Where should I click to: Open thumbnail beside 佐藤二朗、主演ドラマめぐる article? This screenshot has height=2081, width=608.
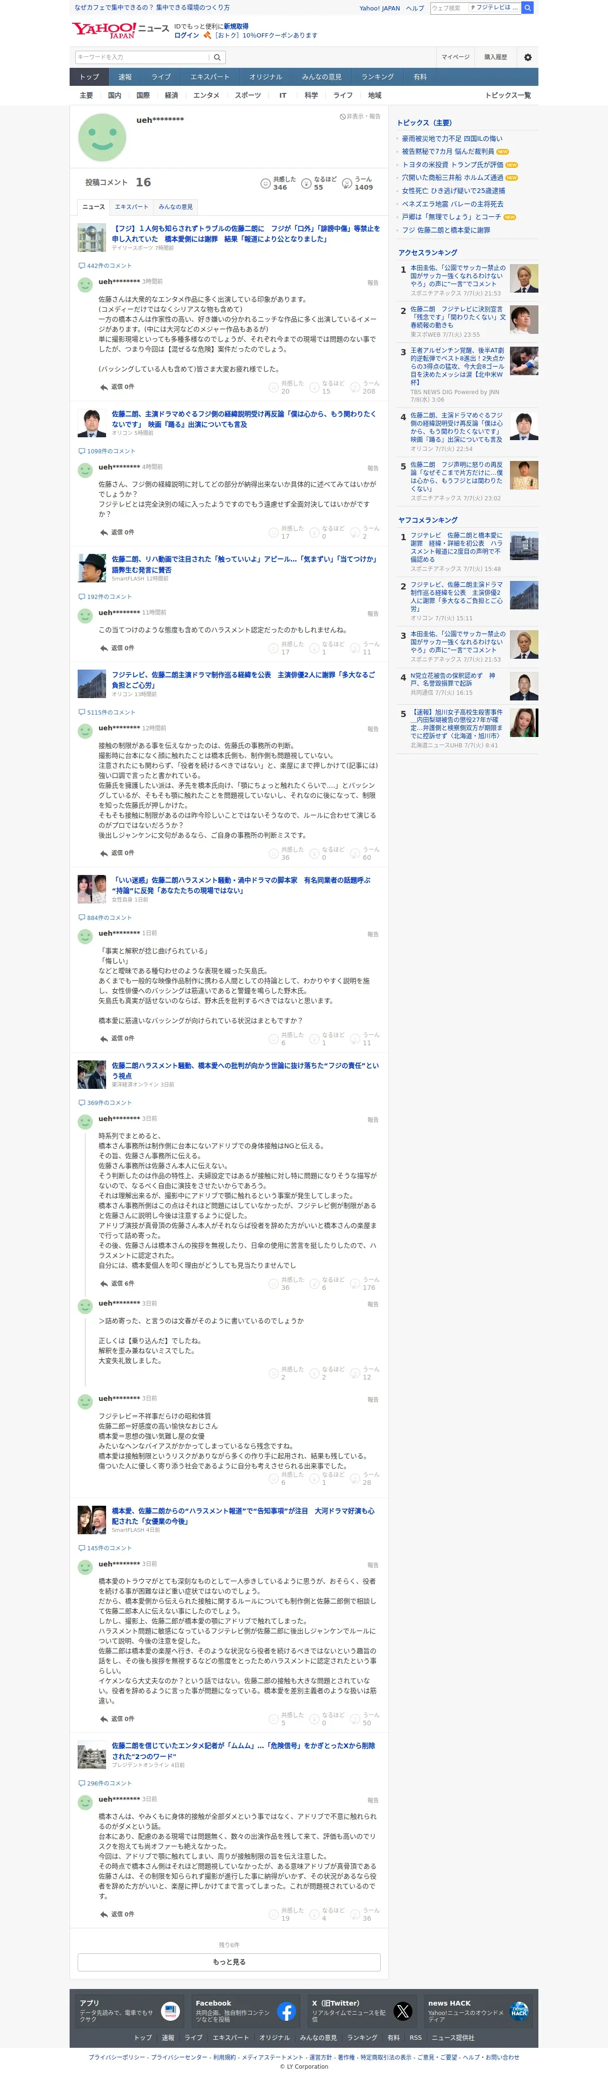pyautogui.click(x=92, y=423)
